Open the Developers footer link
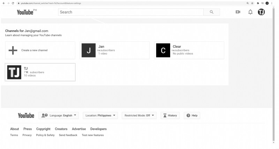The width and height of the screenshot is (279, 149). point(98,129)
